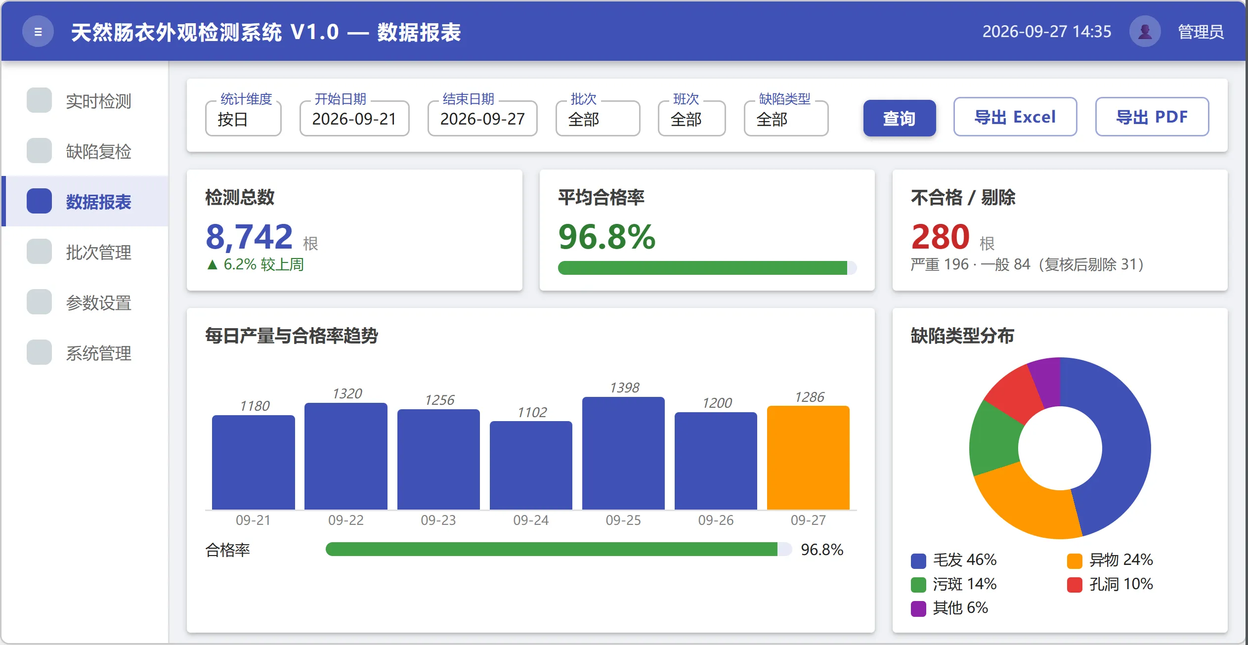
Task: Open the 缺陷类型 dropdown
Action: 786,119
